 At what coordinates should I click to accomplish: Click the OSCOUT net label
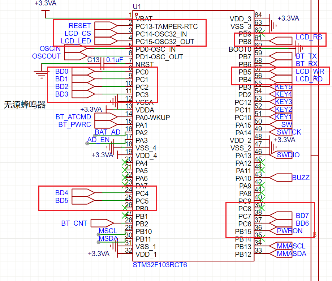[x=46, y=56]
